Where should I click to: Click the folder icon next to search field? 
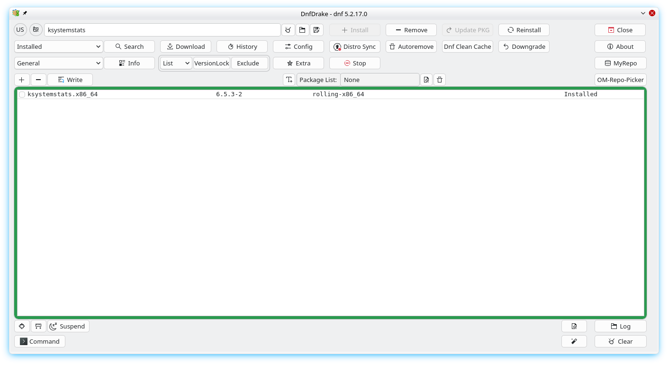(x=302, y=30)
